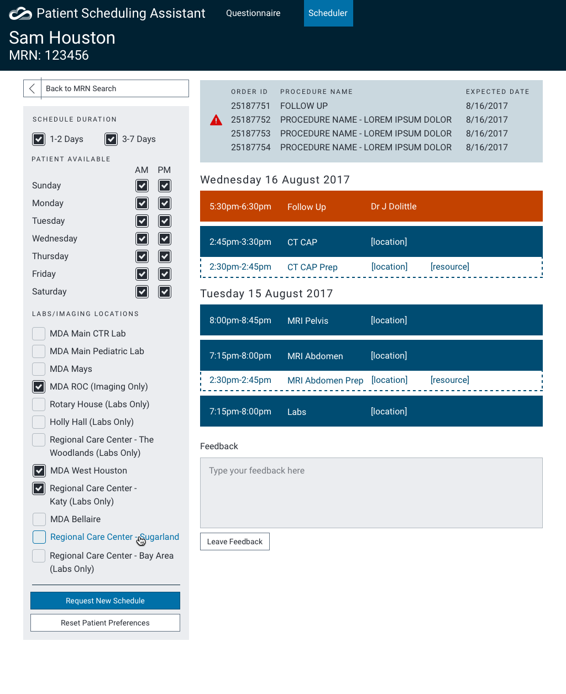This screenshot has height=694, width=566.
Task: Select the MRI Pelvis 8:00pm-8:45pm appointment
Action: coord(371,320)
